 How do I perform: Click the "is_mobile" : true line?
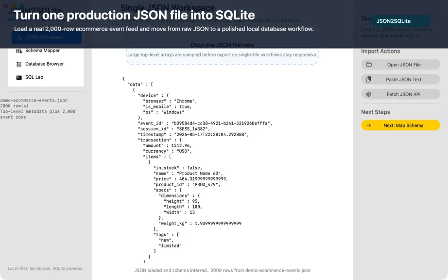(167, 106)
